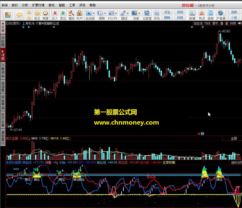
Task: Open the 资讯 menu in the menu bar
Action: click(82, 5)
